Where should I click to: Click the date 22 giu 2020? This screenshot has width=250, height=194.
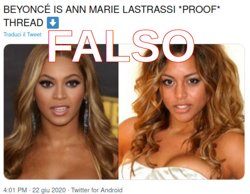(49, 190)
